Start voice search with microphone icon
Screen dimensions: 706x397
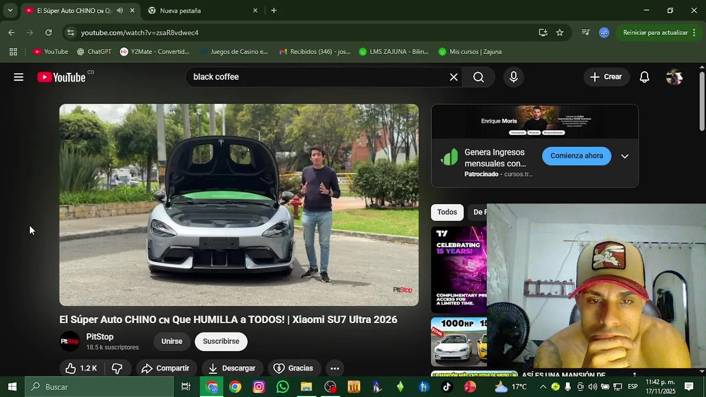coord(514,77)
